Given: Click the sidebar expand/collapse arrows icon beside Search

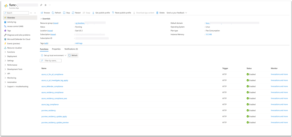Looking at the screenshot, I should (31, 13).
